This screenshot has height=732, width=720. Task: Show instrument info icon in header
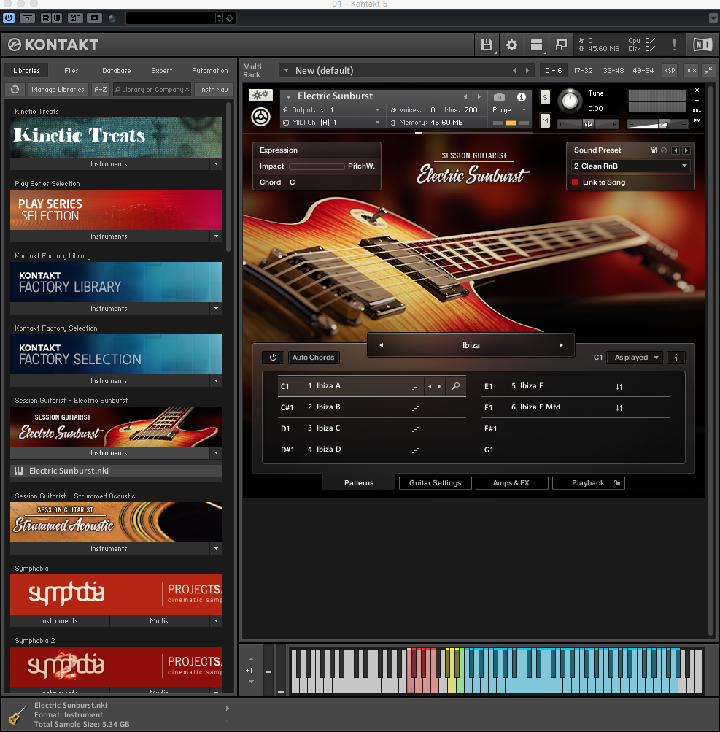click(x=522, y=96)
